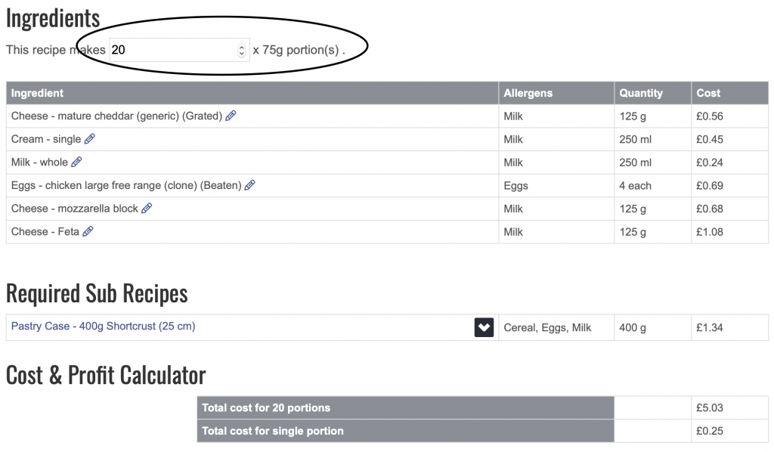The image size is (774, 452).
Task: Click Total cost for single portion row
Action: (482, 431)
